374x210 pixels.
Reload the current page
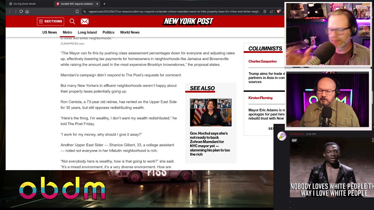tap(21, 11)
